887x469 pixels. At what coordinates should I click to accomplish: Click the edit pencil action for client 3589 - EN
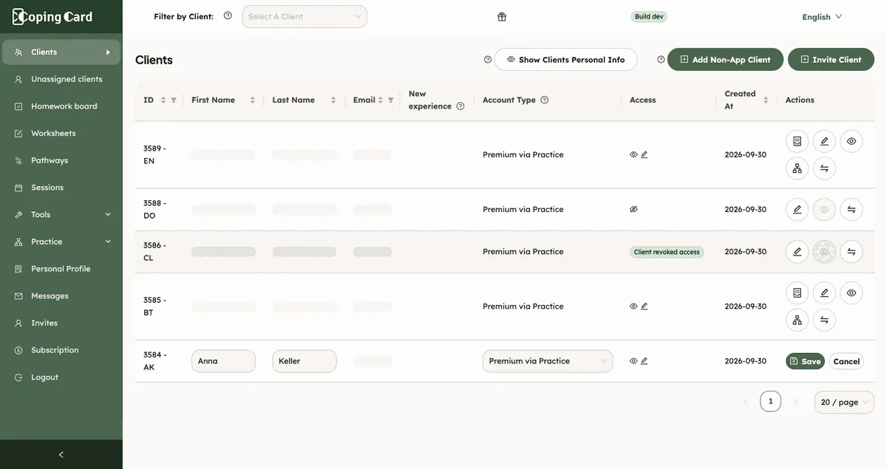click(824, 141)
